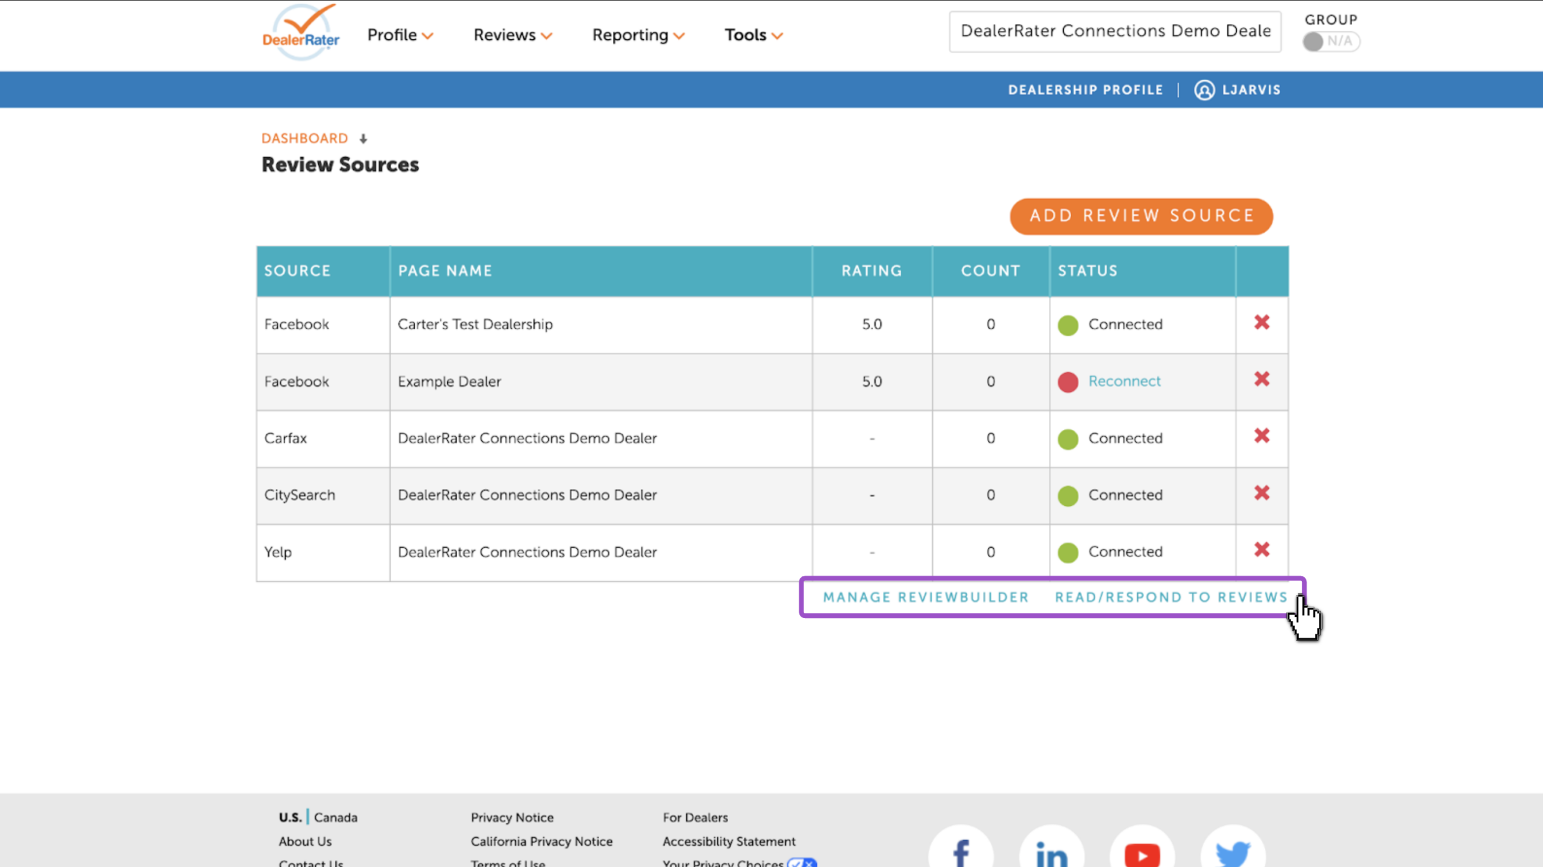
Task: Click the green status dot for Carter's Test Dealership
Action: point(1068,325)
